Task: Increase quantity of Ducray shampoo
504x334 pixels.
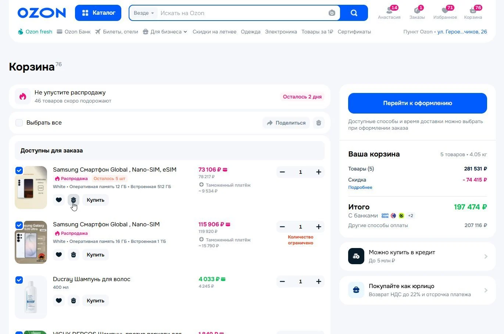Action: tap(318, 281)
